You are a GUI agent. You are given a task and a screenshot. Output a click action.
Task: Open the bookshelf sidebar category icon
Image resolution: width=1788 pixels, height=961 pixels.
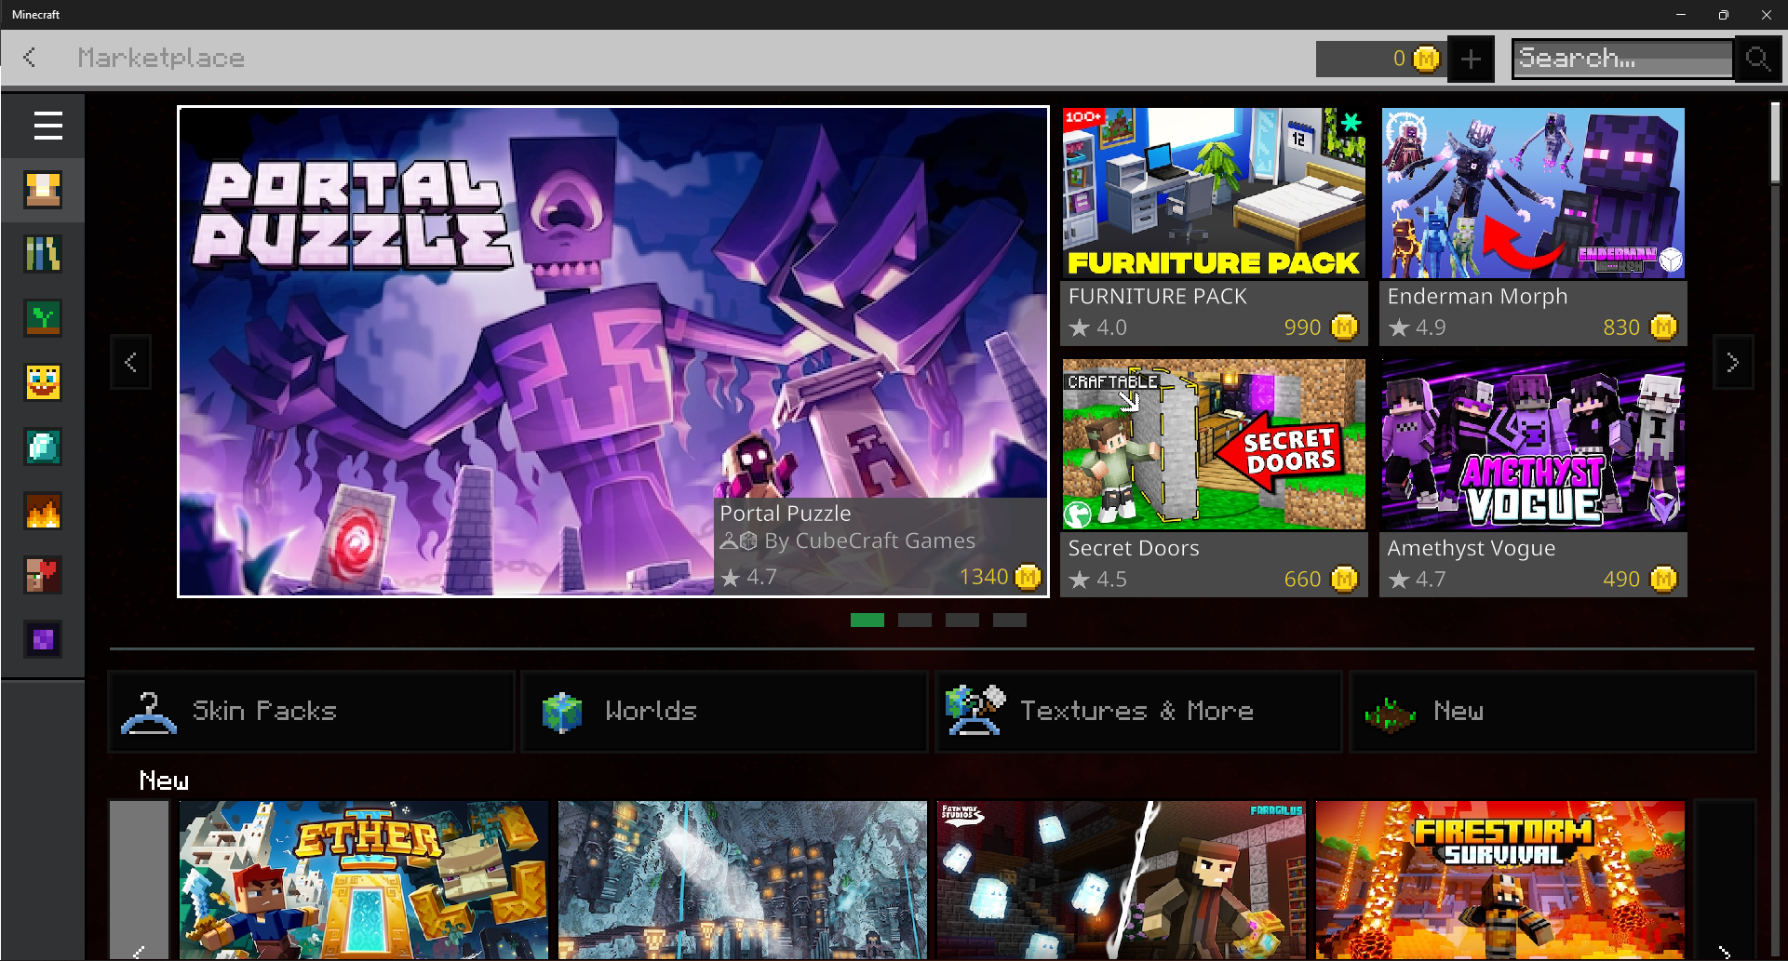click(43, 254)
